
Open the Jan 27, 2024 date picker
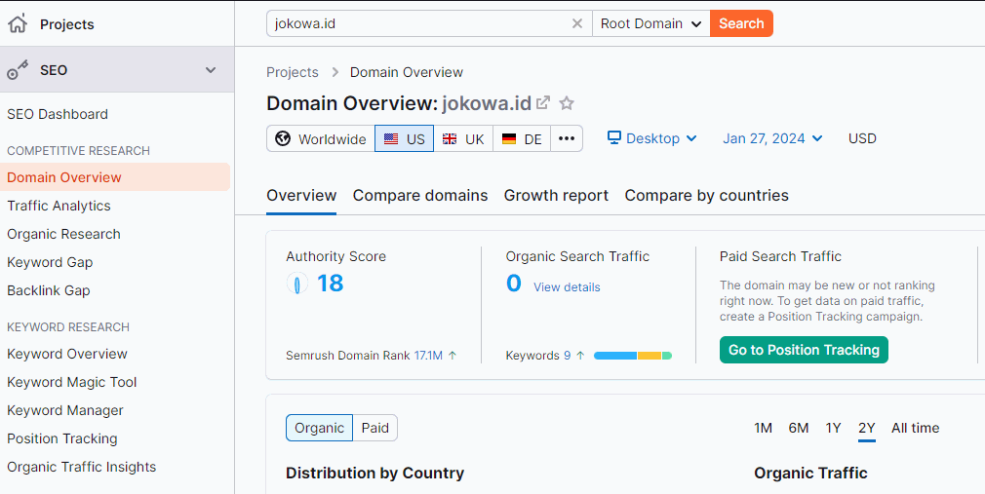(x=772, y=138)
